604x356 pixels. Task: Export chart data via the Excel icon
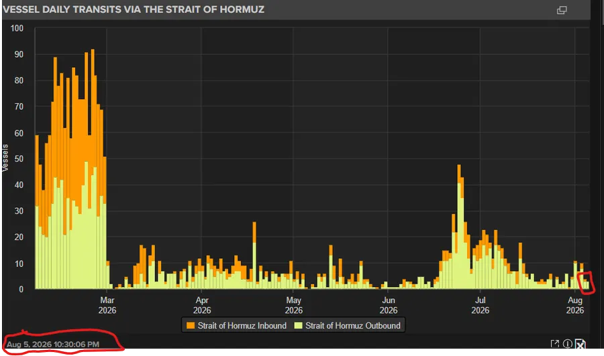[x=580, y=344]
